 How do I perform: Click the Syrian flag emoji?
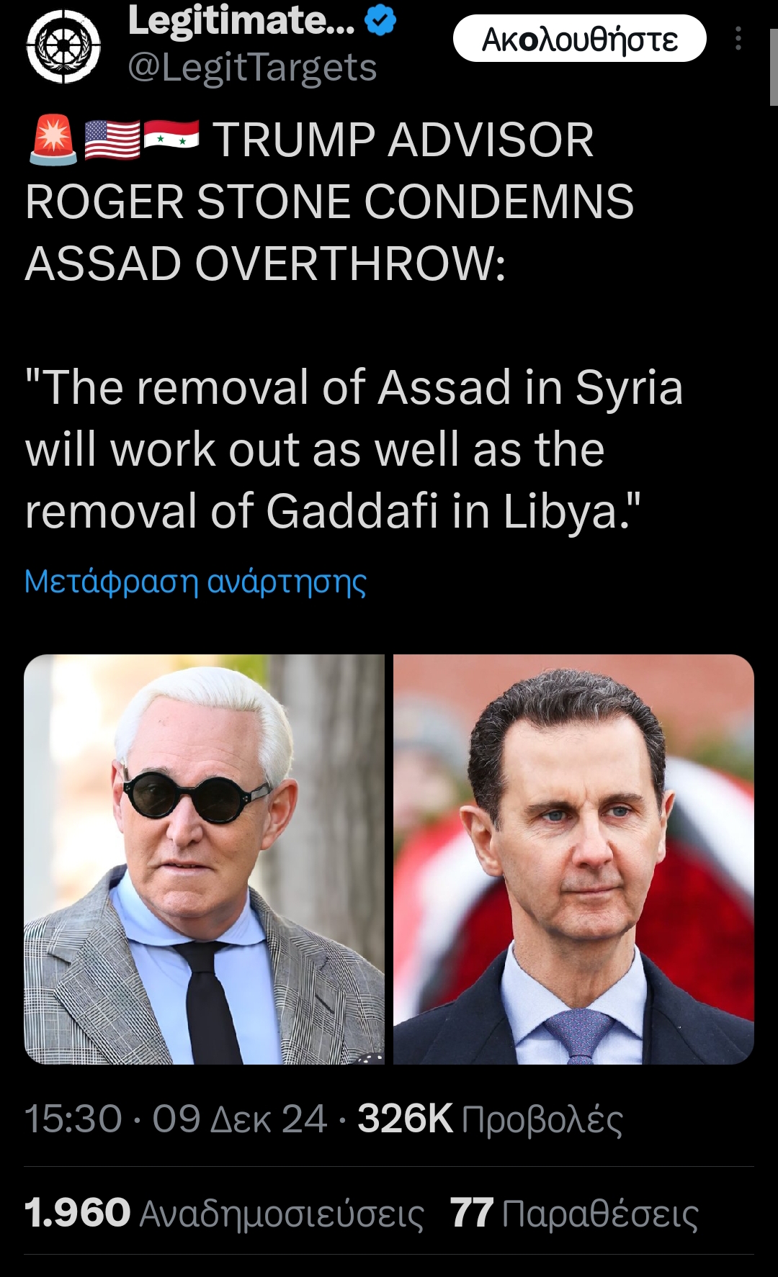pos(171,135)
